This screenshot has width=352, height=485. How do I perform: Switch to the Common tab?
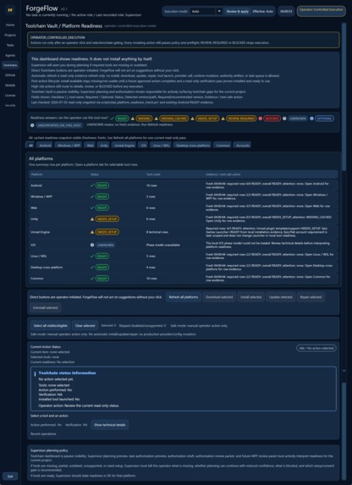pyautogui.click(x=223, y=145)
